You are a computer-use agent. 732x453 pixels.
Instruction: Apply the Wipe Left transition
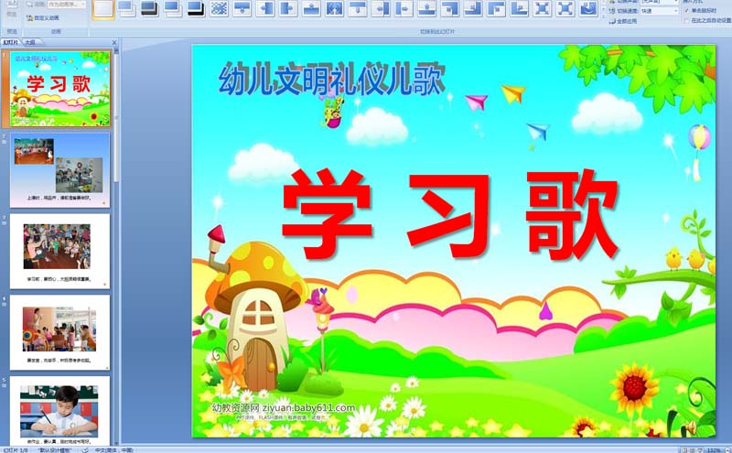coord(265,9)
